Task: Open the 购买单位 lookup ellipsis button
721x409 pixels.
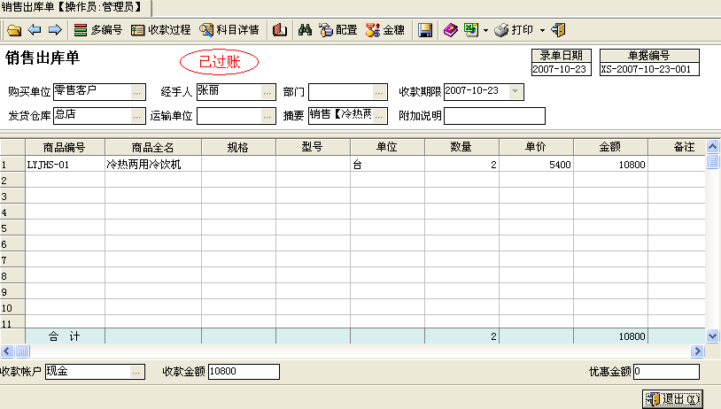Action: (137, 92)
